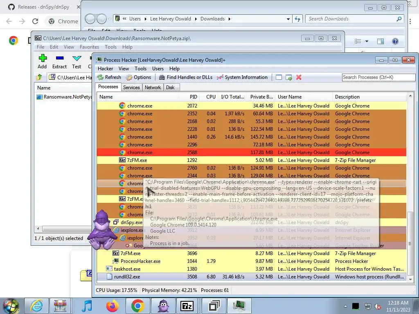Open Explorer help icon
The width and height of the screenshot is (419, 314).
click(395, 41)
